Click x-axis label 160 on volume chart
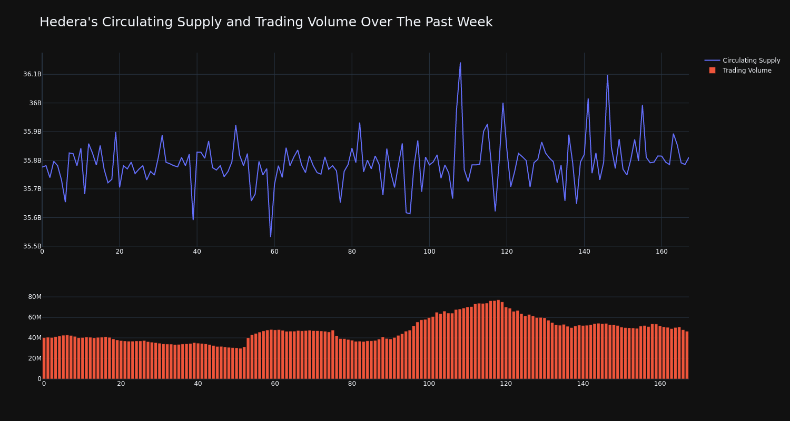The image size is (790, 421). (660, 384)
